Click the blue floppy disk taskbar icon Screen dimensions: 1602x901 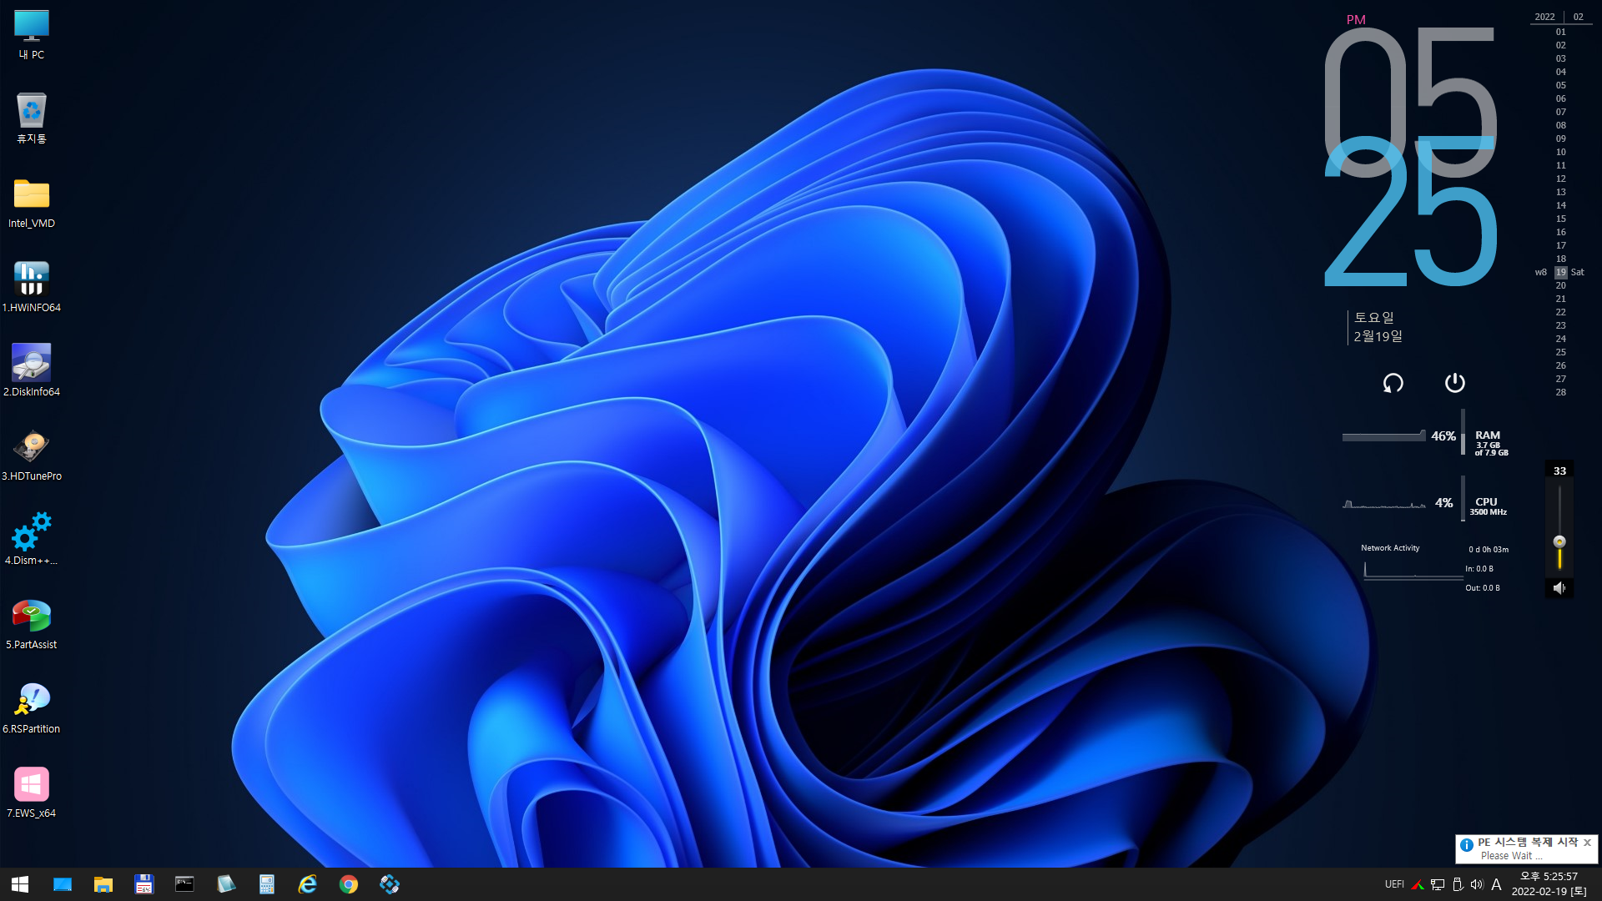[144, 884]
